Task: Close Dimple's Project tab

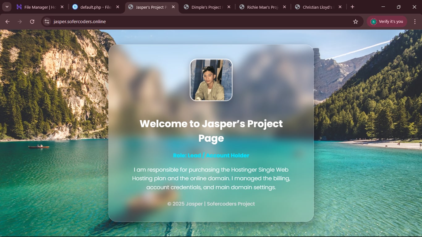Action: coord(229,7)
